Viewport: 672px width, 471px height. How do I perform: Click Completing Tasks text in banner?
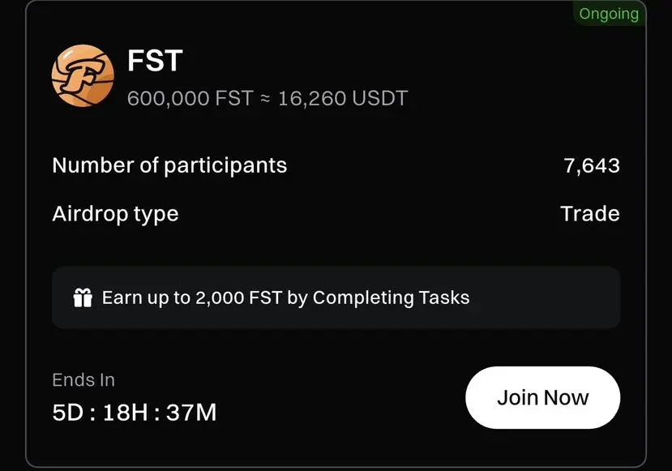click(x=391, y=298)
